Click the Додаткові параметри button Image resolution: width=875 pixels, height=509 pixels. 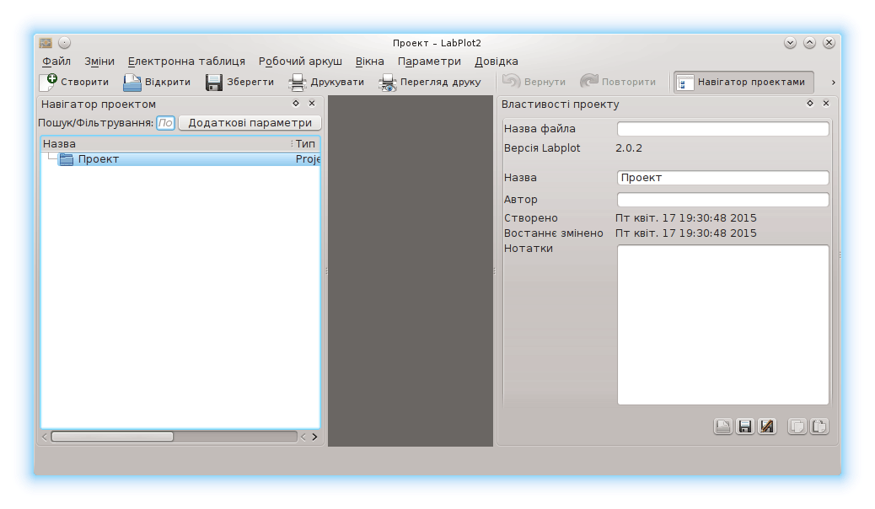point(250,123)
